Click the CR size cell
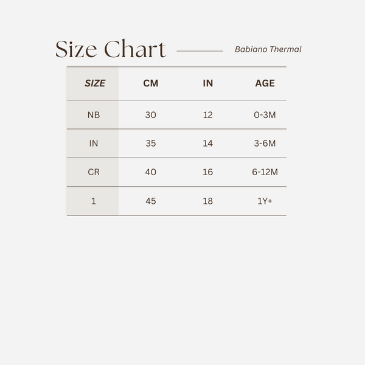 [x=94, y=172]
